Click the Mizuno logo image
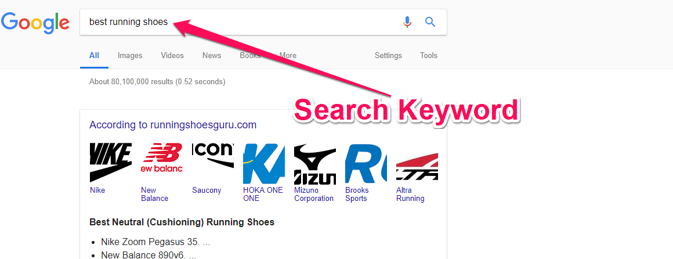 315,164
